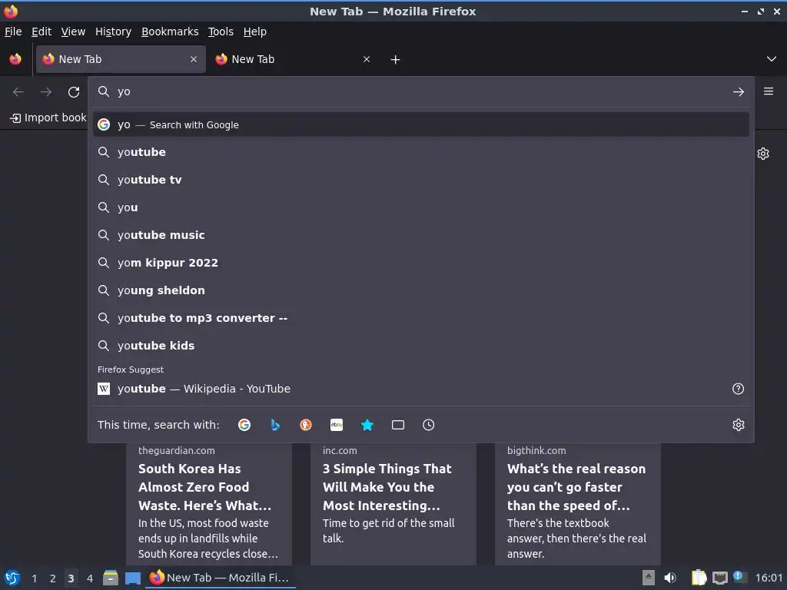This screenshot has height=590, width=787.
Task: Choose the 'yom kippur 2022' suggestion
Action: click(420, 263)
